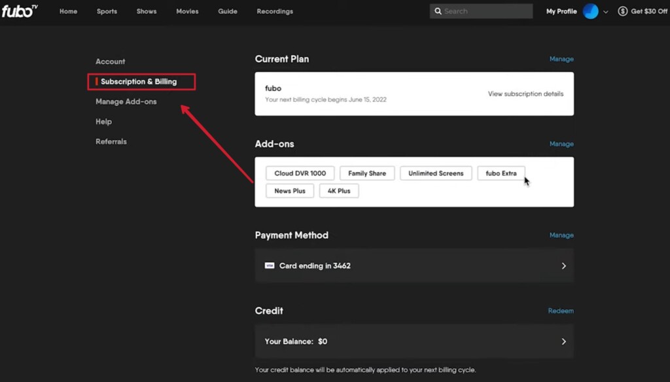The image size is (670, 382).
Task: Click the Visa card icon
Action: pos(270,266)
